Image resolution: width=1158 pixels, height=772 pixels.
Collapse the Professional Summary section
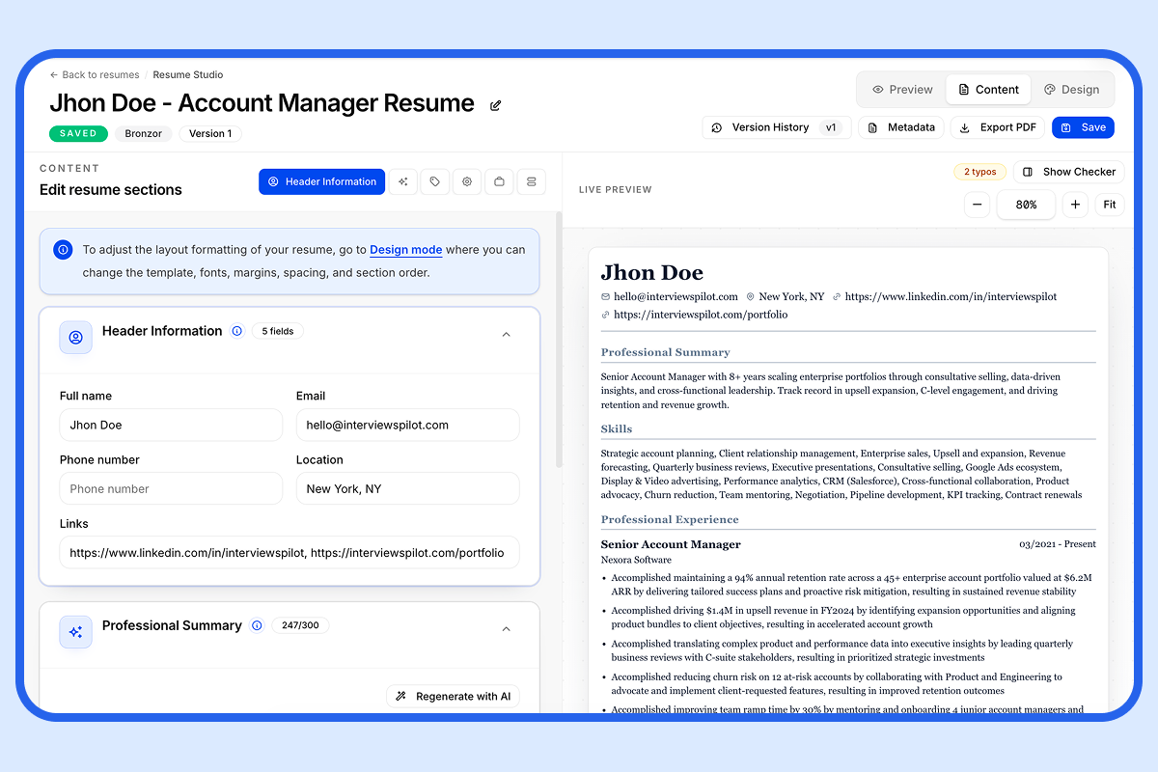point(507,629)
